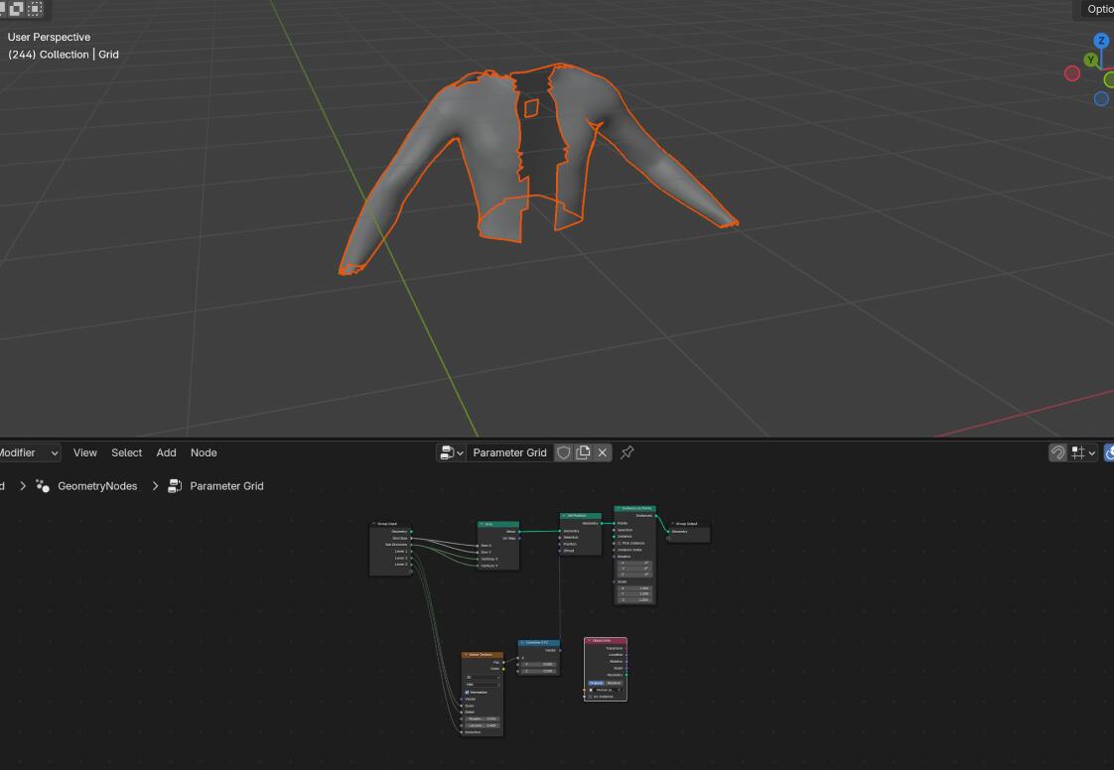This screenshot has width=1114, height=770.
Task: Open the Add menu in node editor
Action: click(166, 452)
